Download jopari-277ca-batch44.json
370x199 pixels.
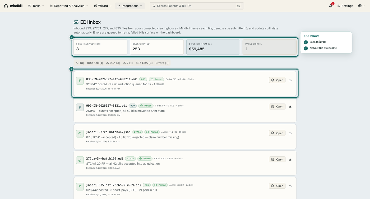tap(290, 133)
